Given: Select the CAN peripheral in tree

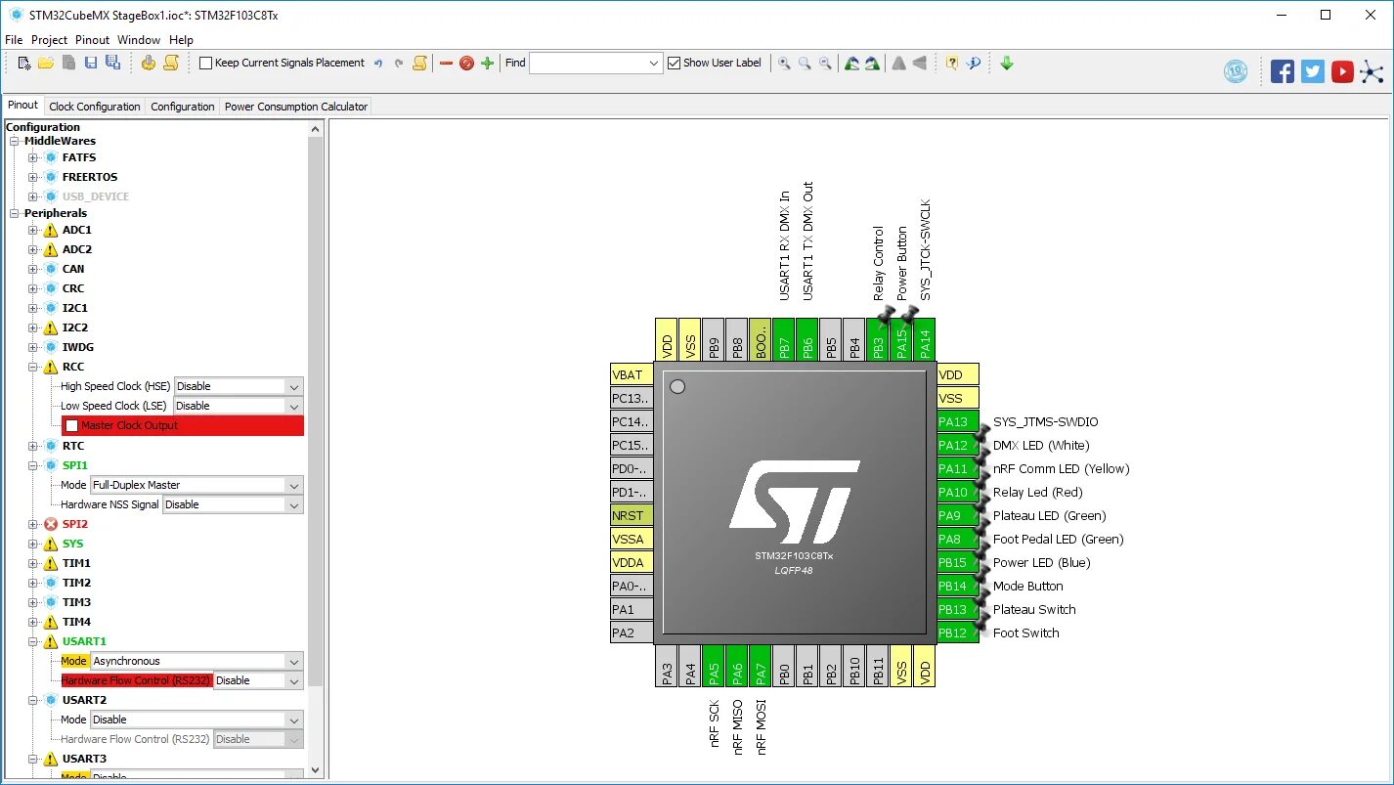Looking at the screenshot, I should [73, 269].
